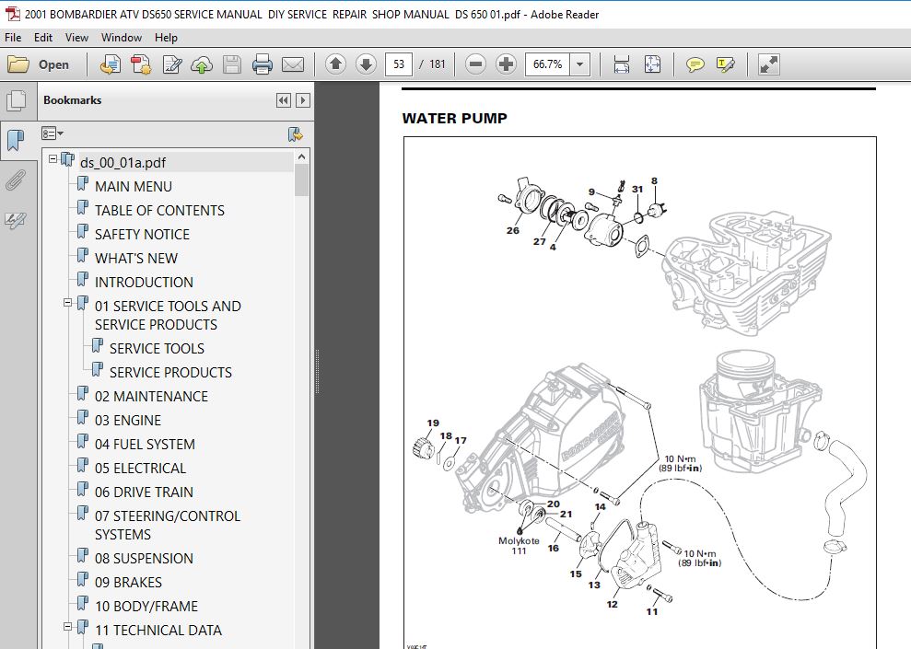Viewport: 911px width, 649px height.
Task: Collapse 01 SERVICE TOOLS AND SERVICE PRODUCTS
Action: click(x=67, y=303)
